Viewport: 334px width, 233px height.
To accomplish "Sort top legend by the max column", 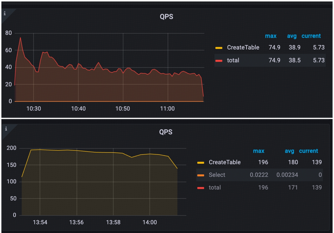I will tap(271, 36).
